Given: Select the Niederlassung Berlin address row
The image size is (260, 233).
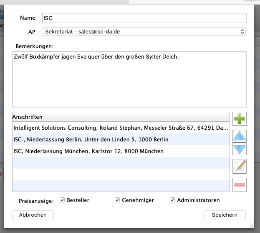Looking at the screenshot, I should [x=121, y=139].
